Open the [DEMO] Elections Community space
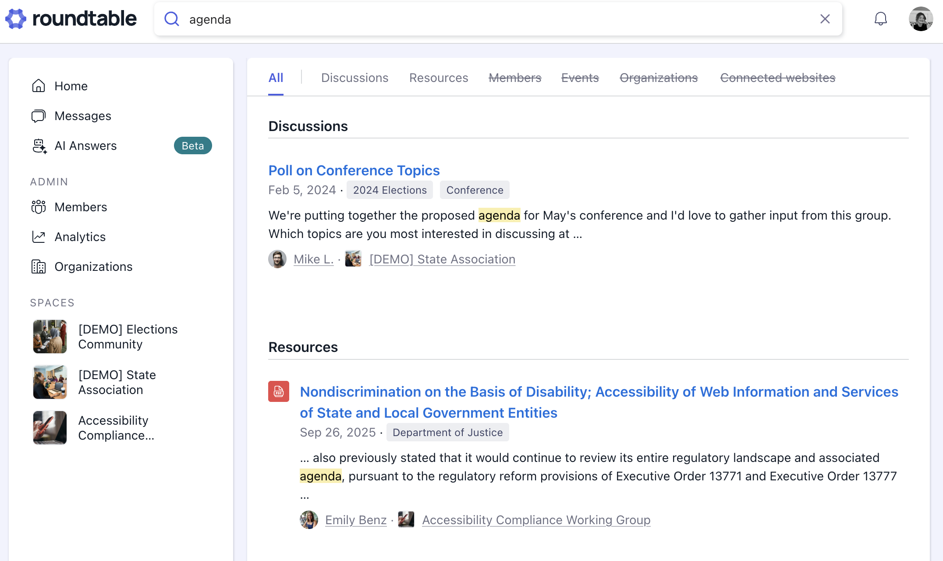This screenshot has width=943, height=561. [127, 337]
